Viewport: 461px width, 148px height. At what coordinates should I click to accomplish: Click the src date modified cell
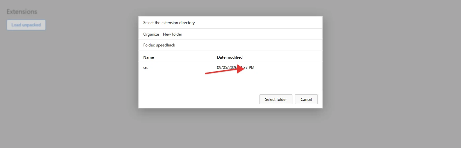pos(236,68)
